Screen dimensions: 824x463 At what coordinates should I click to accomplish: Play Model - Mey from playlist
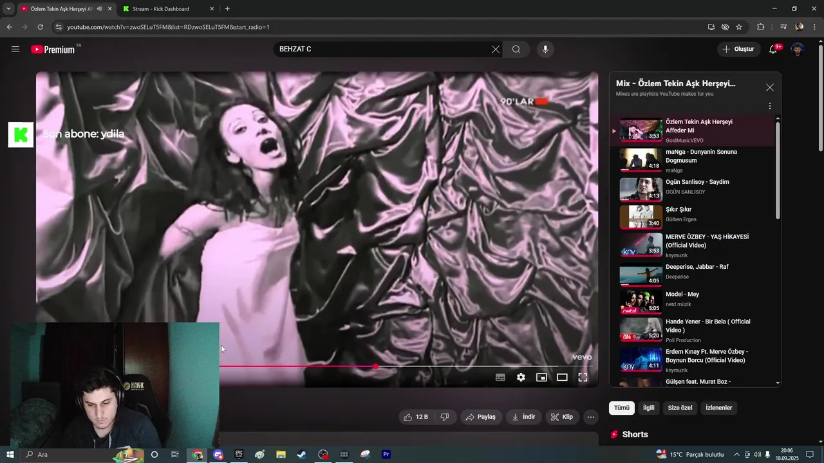(692, 301)
